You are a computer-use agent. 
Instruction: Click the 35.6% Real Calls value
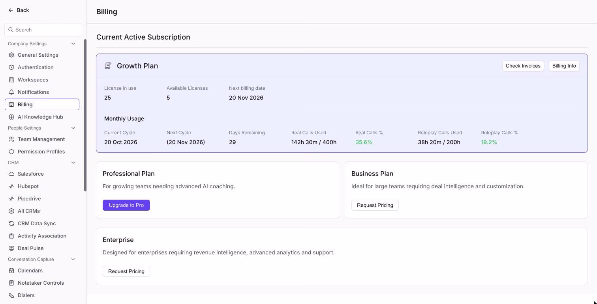[x=364, y=142]
